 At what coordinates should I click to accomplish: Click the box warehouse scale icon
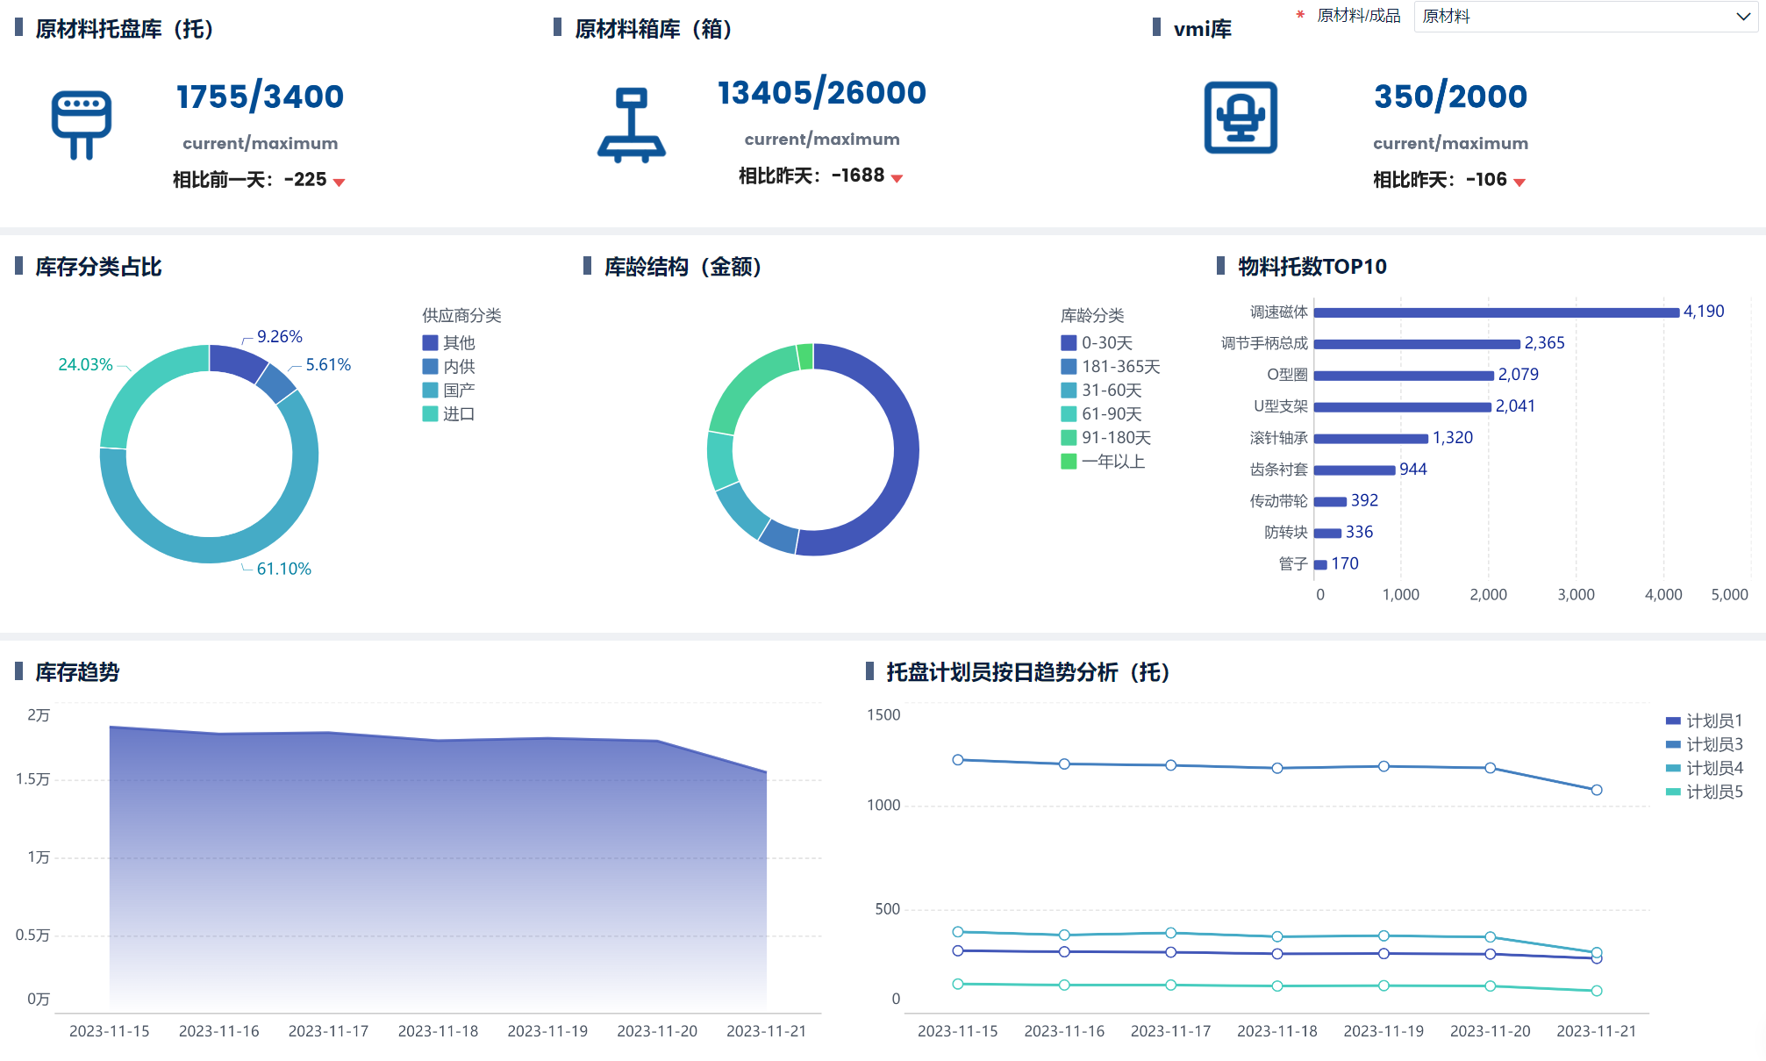tap(631, 125)
